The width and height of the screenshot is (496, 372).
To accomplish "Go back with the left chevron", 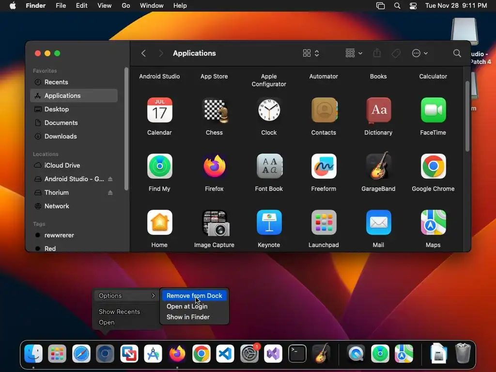I will point(143,53).
